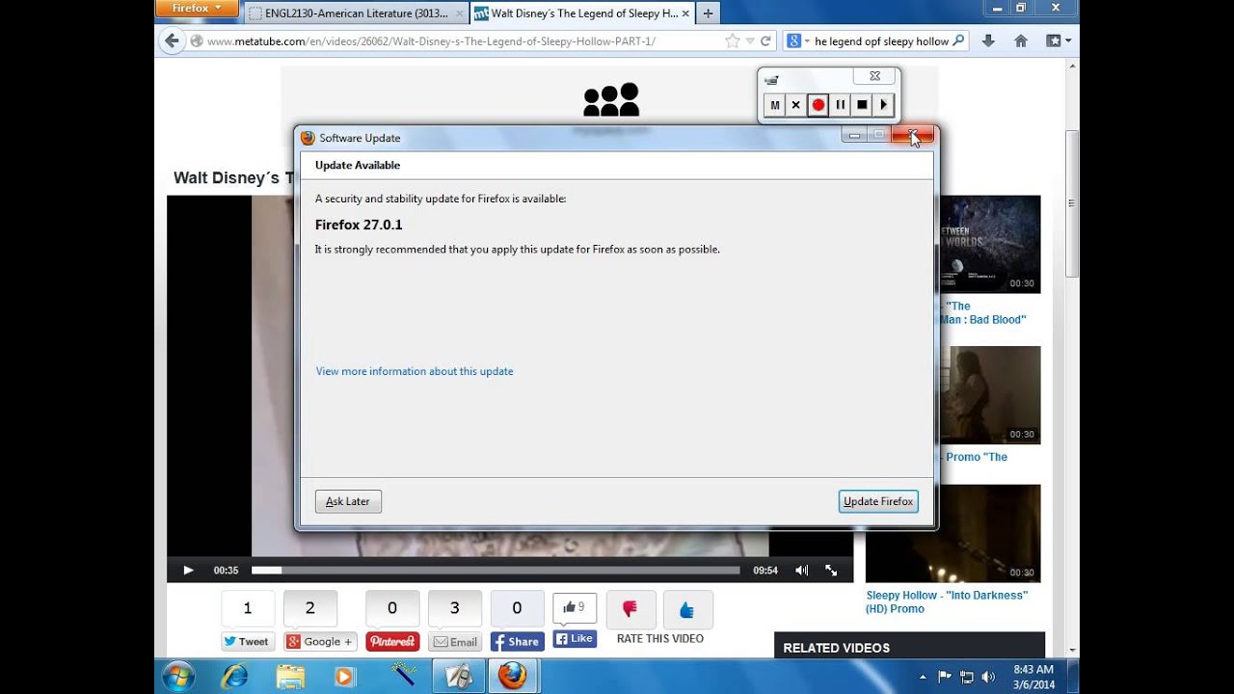The width and height of the screenshot is (1234, 694).
Task: Open a new tab with plus button
Action: pos(709,13)
